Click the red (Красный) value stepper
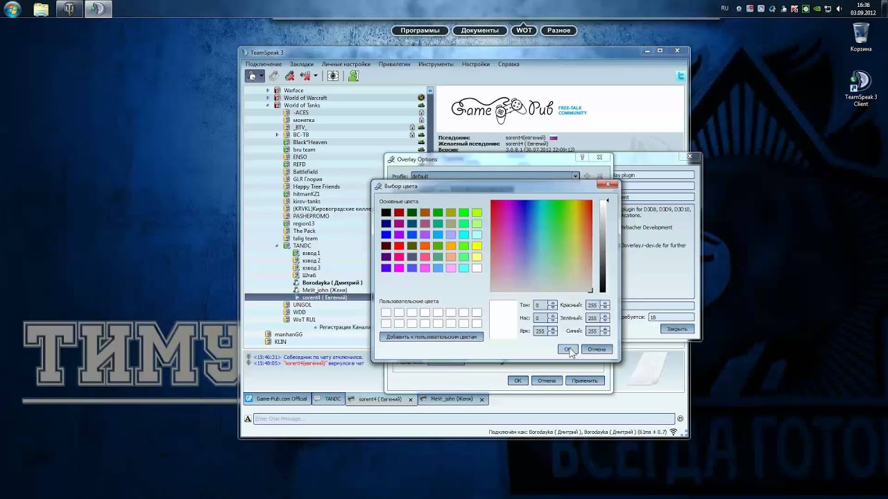This screenshot has width=888, height=499. (x=605, y=305)
